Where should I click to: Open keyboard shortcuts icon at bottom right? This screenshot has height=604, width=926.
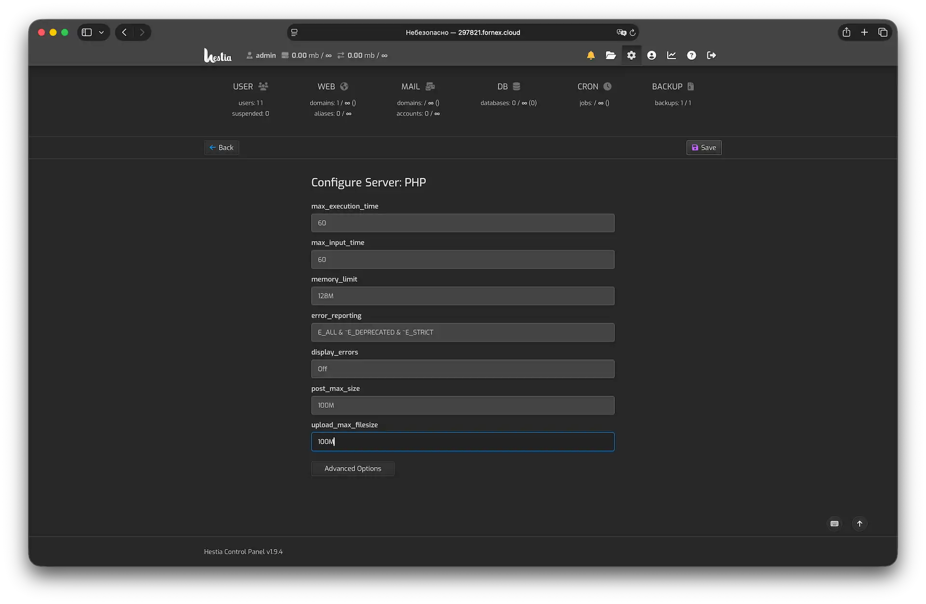(x=835, y=523)
